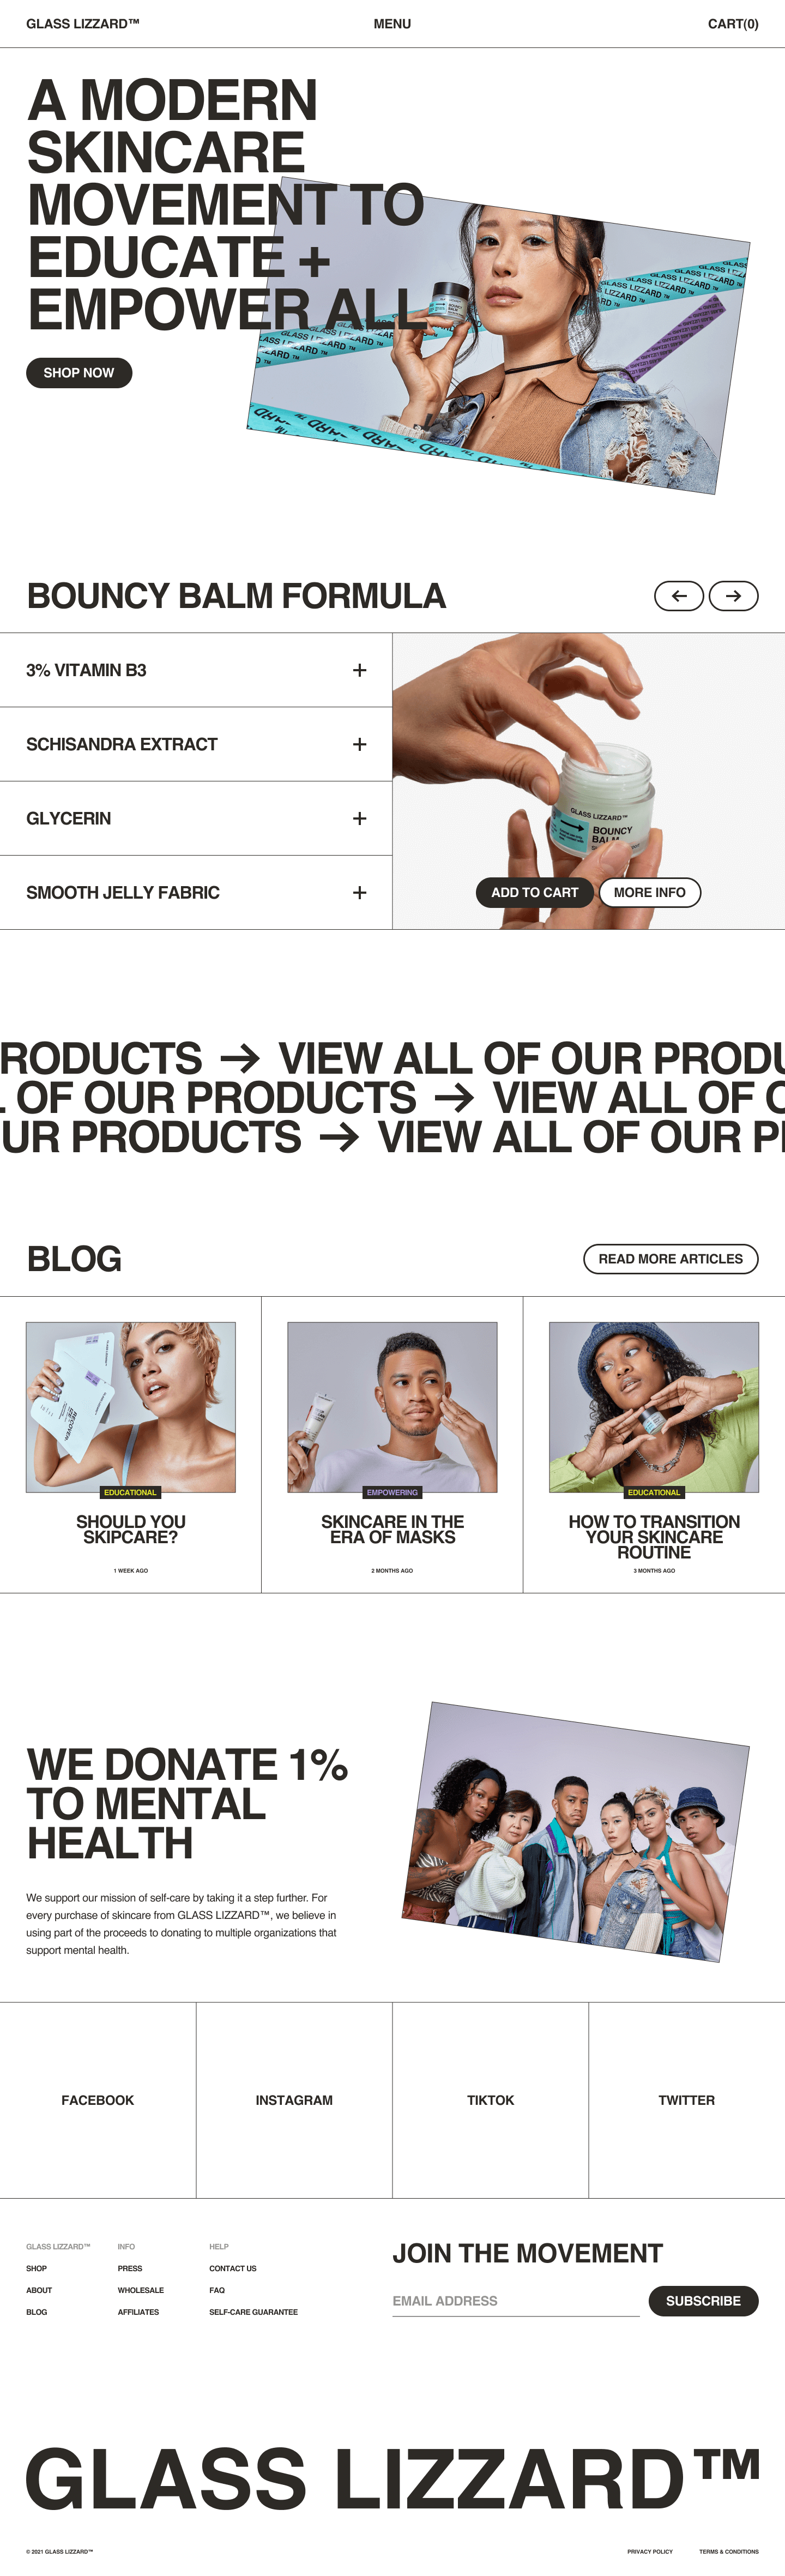The image size is (785, 2576).
Task: Click the MORE INFO button
Action: click(x=649, y=892)
